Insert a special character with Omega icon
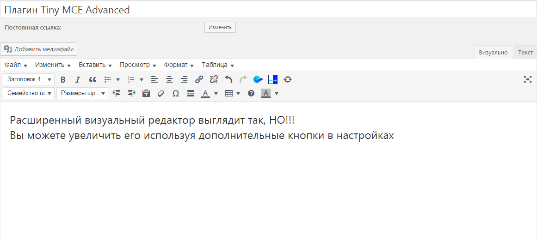This screenshot has width=537, height=240. tap(176, 93)
